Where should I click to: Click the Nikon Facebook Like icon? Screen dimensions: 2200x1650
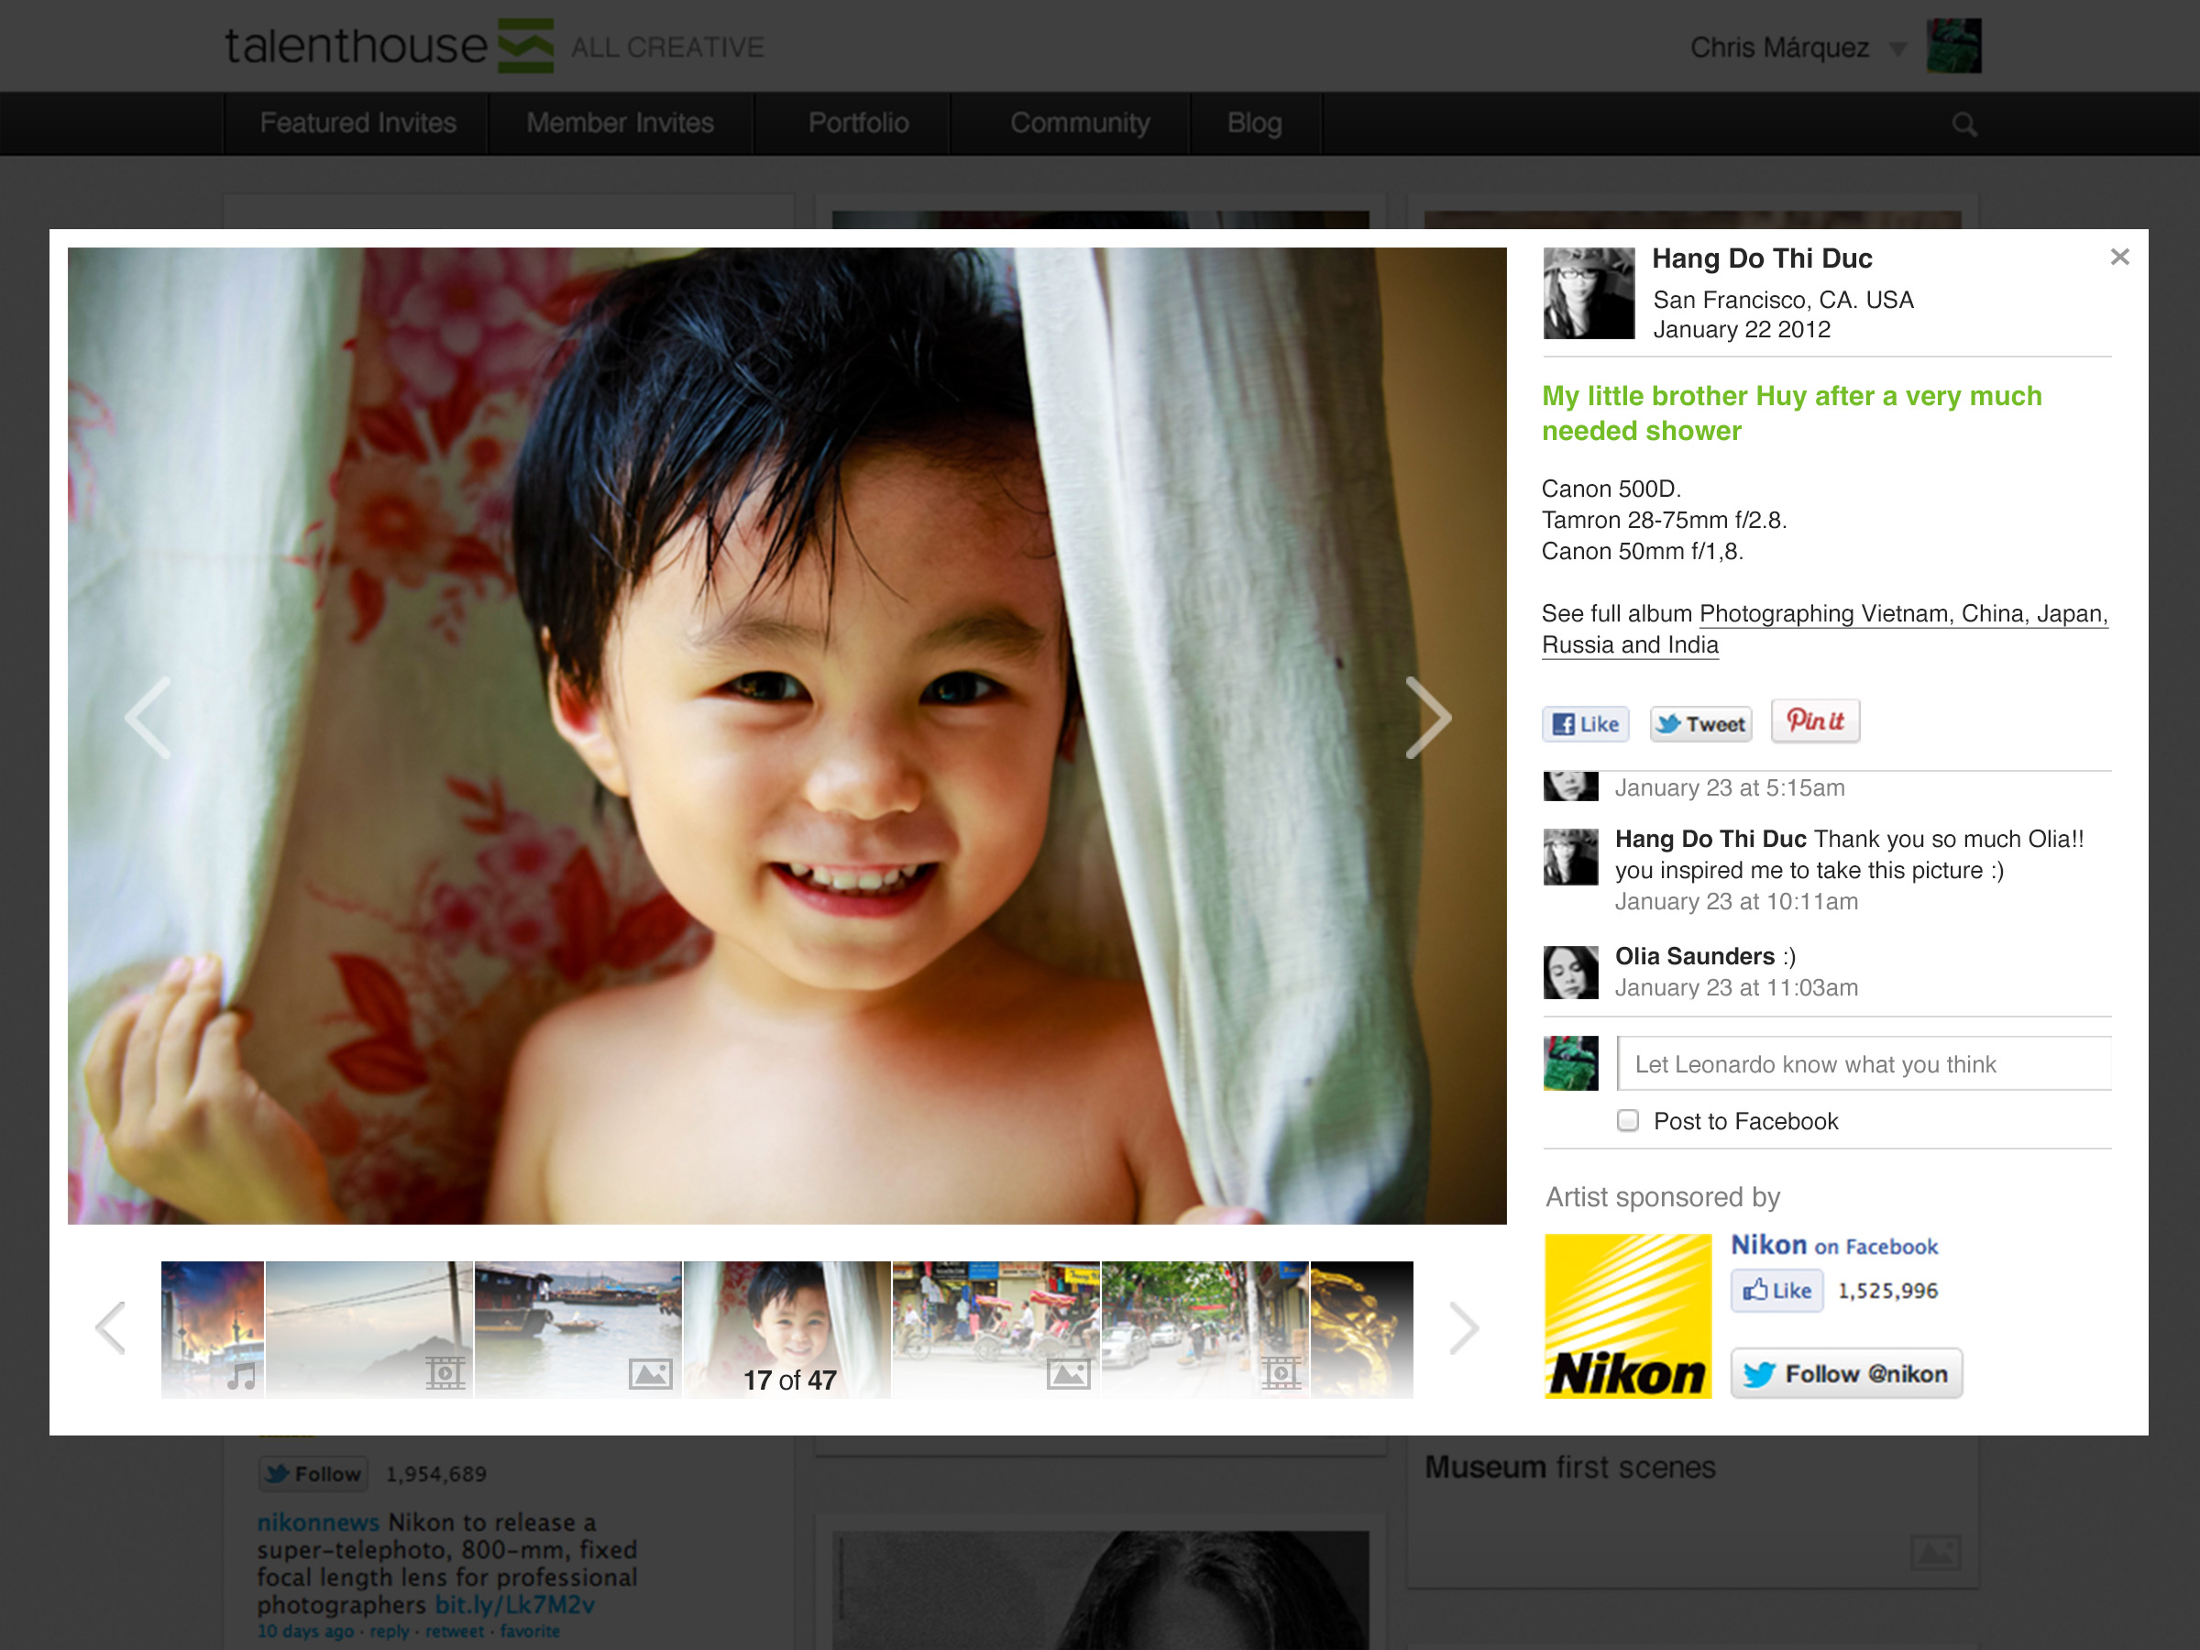pos(1774,1290)
